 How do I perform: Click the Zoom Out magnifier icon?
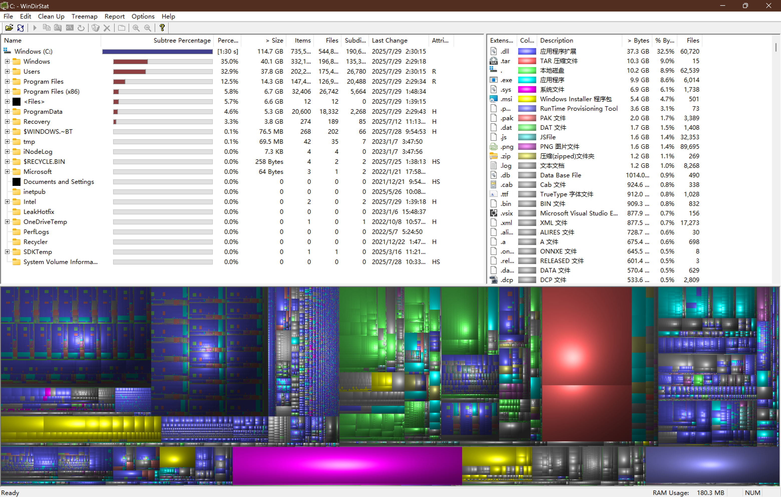[148, 28]
